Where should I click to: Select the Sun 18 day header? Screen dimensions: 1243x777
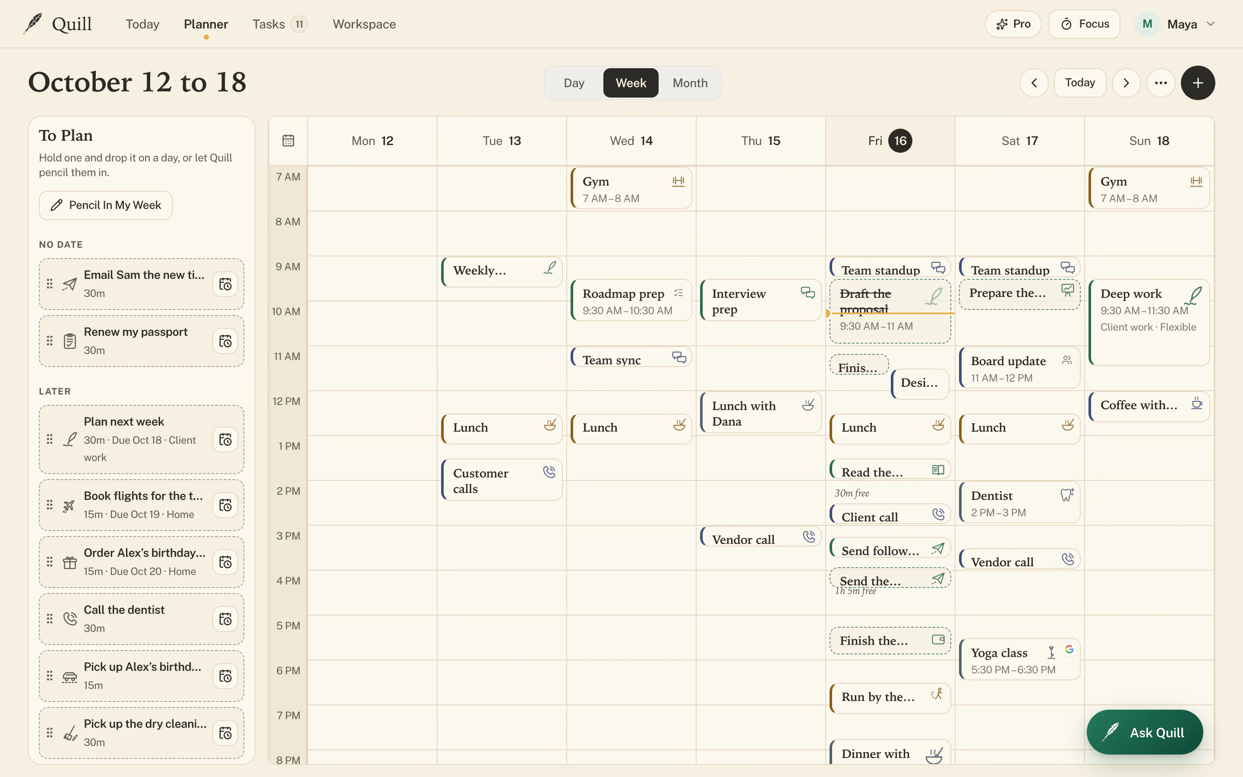coord(1149,141)
